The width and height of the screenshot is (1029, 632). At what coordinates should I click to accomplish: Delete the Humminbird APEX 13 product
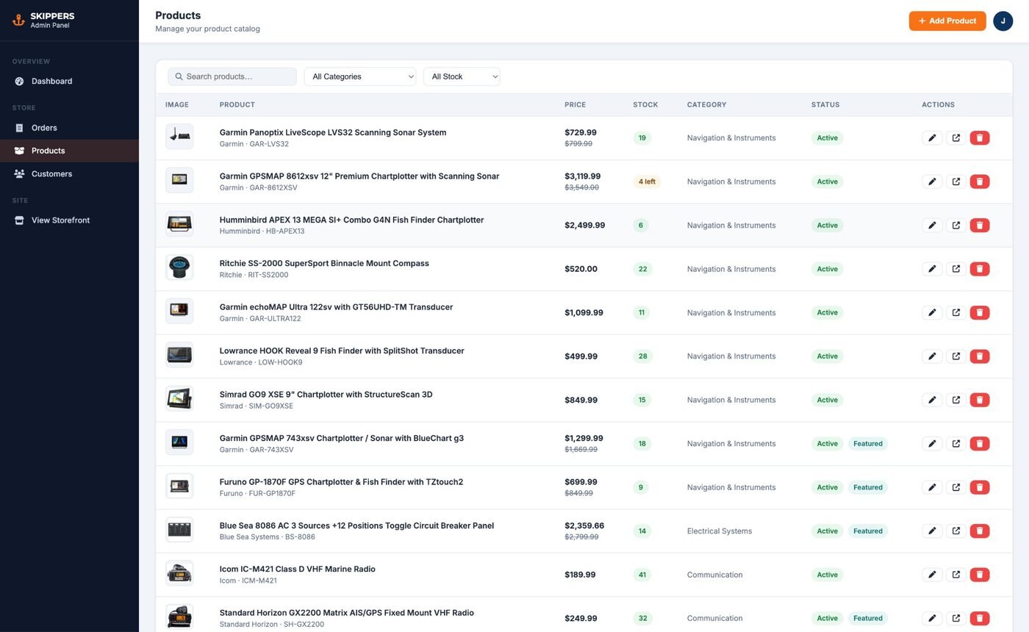click(980, 226)
